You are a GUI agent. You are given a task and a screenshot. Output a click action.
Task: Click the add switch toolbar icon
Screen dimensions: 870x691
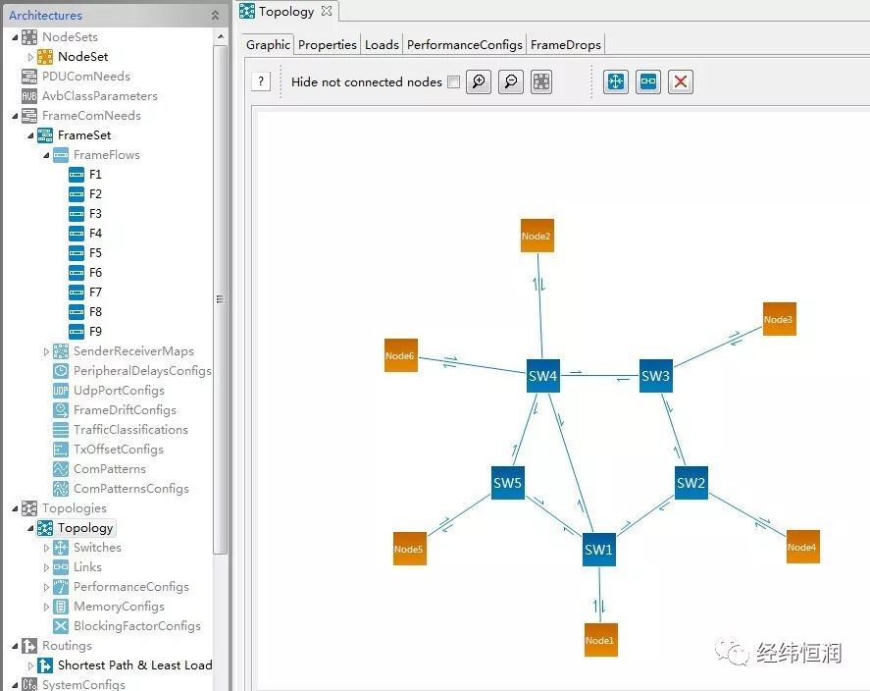(616, 82)
